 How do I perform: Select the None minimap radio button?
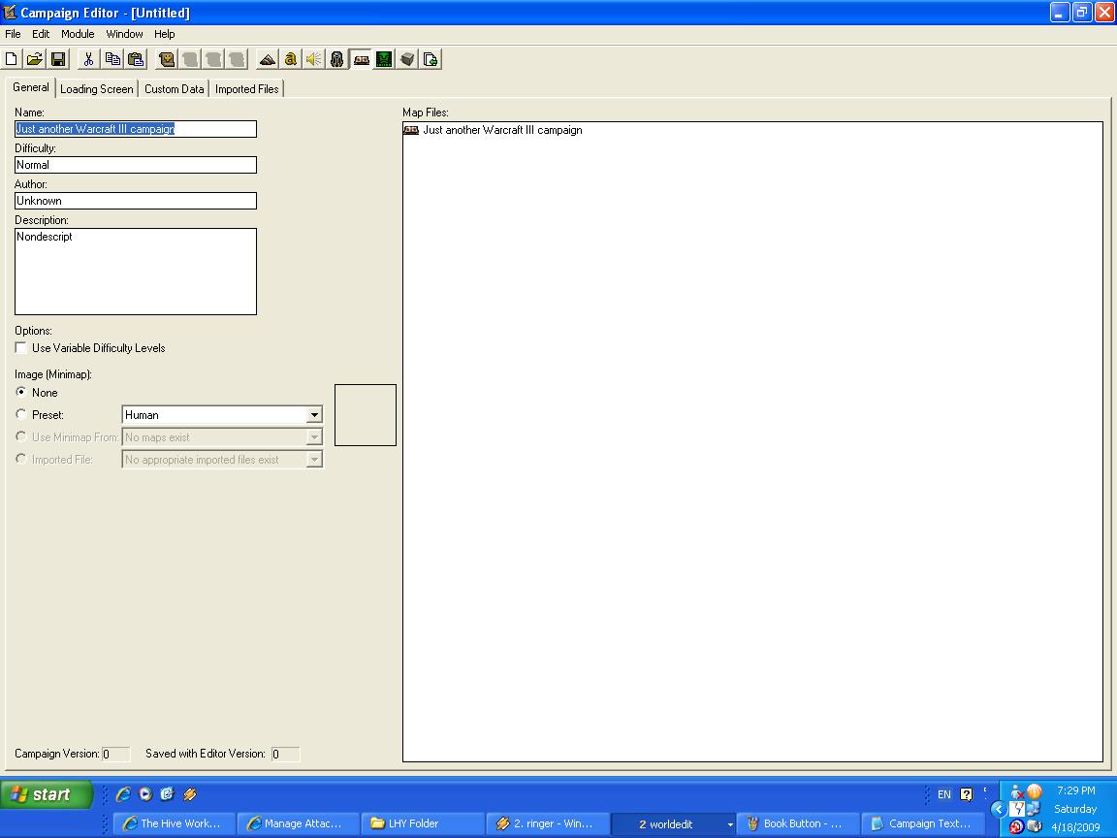[x=21, y=392]
